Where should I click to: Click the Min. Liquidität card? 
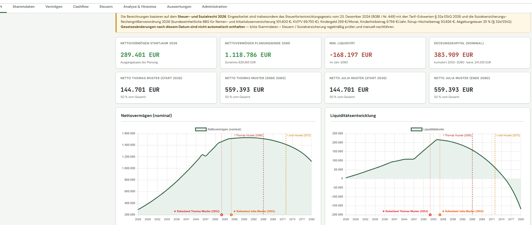[375, 53]
